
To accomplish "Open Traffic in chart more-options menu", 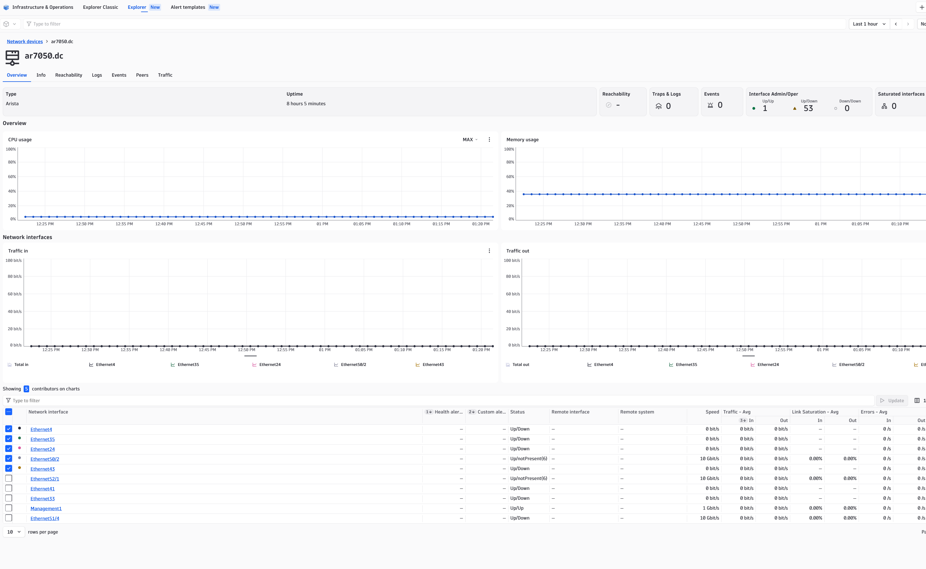I will click(x=489, y=251).
